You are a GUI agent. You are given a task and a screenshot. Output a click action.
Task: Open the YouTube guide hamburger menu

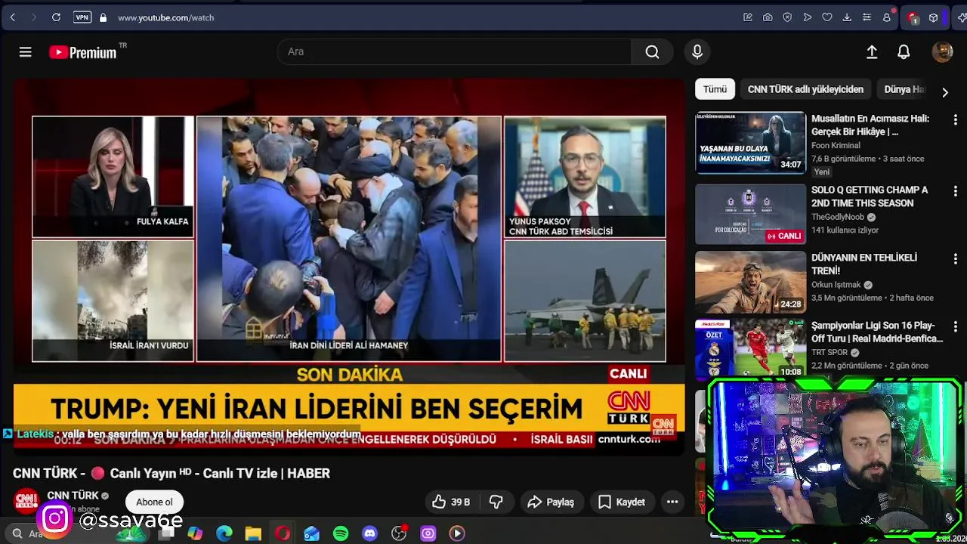(x=25, y=51)
